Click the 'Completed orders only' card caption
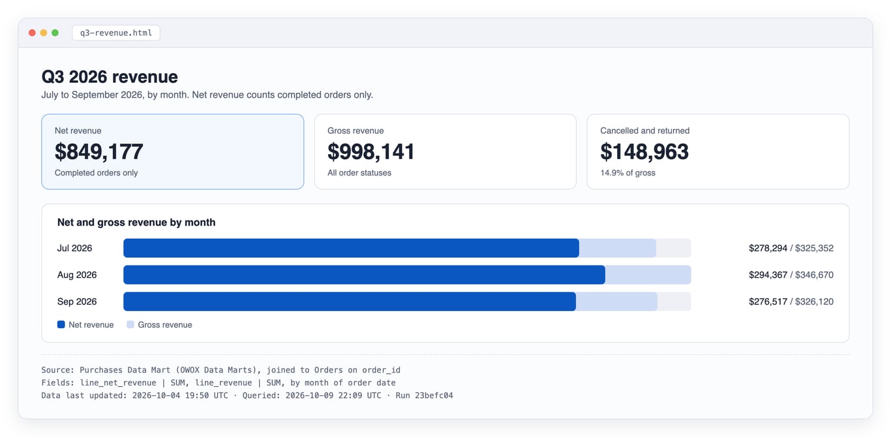The width and height of the screenshot is (891, 437). click(97, 173)
